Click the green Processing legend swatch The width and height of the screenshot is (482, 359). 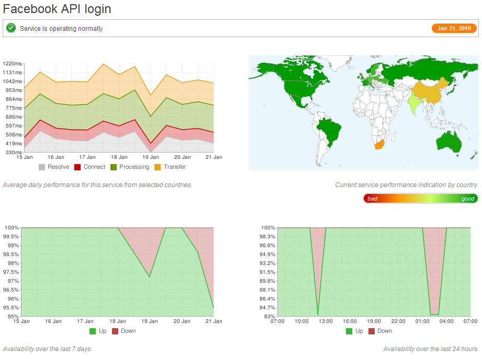(x=113, y=167)
